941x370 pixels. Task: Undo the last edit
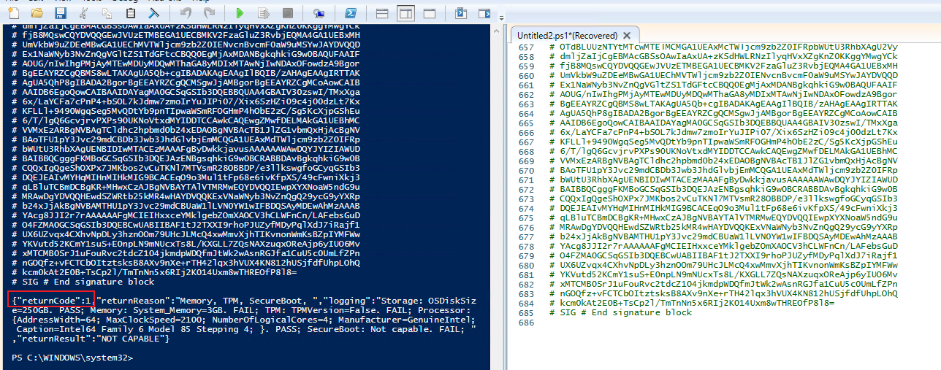[186, 13]
